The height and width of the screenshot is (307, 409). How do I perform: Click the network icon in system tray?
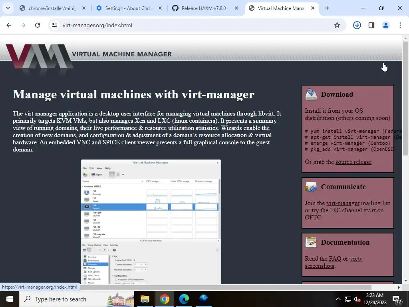click(x=348, y=299)
